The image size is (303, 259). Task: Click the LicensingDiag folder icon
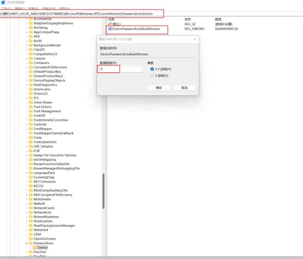click(31, 177)
